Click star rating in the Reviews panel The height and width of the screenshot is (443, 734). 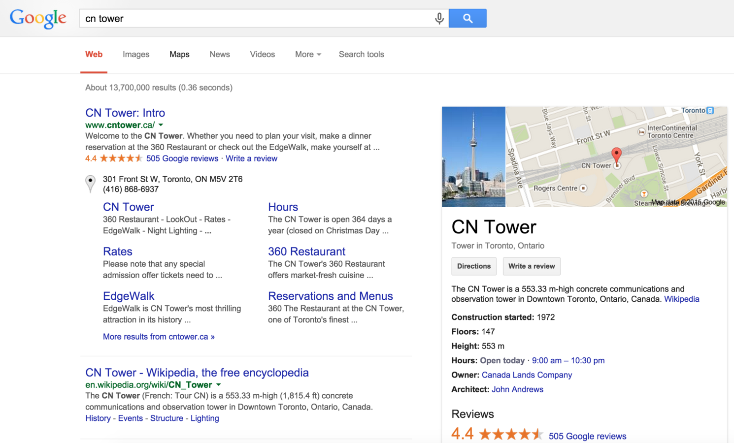click(510, 434)
